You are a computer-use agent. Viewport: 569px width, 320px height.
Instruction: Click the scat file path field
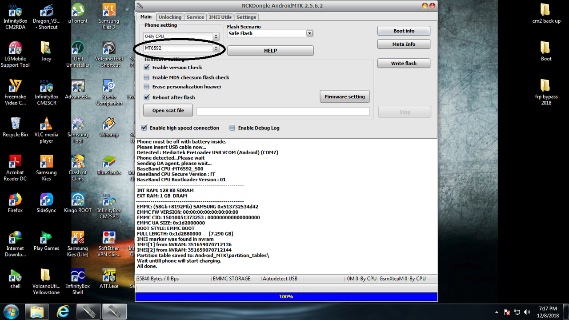click(x=283, y=112)
